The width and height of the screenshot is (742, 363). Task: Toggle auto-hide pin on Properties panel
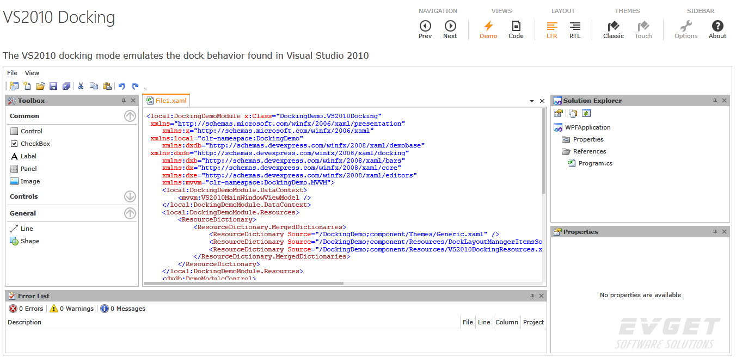pyautogui.click(x=715, y=232)
